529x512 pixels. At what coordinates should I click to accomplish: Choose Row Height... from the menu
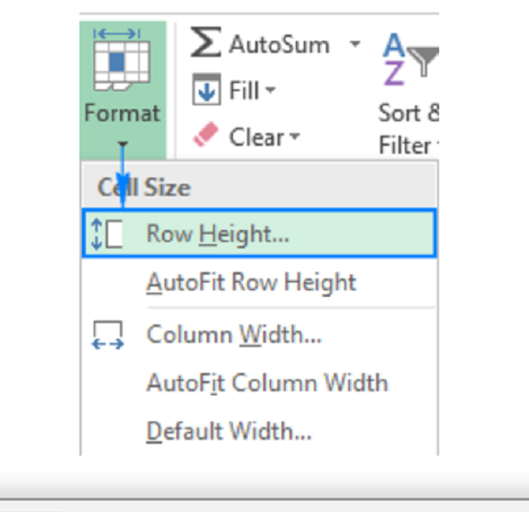pyautogui.click(x=218, y=234)
